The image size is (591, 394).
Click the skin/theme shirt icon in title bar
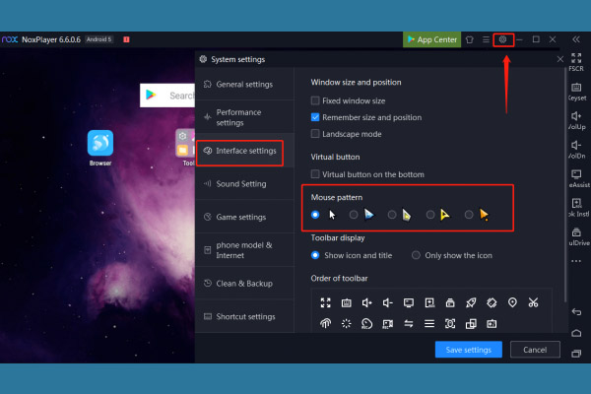click(470, 39)
